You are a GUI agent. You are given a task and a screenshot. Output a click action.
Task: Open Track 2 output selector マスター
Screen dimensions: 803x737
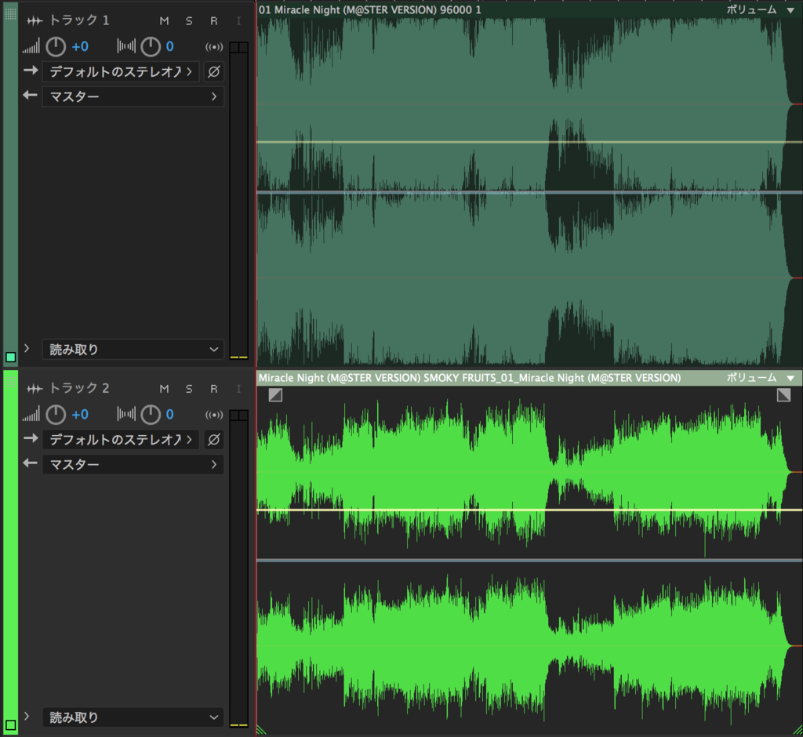pos(133,464)
